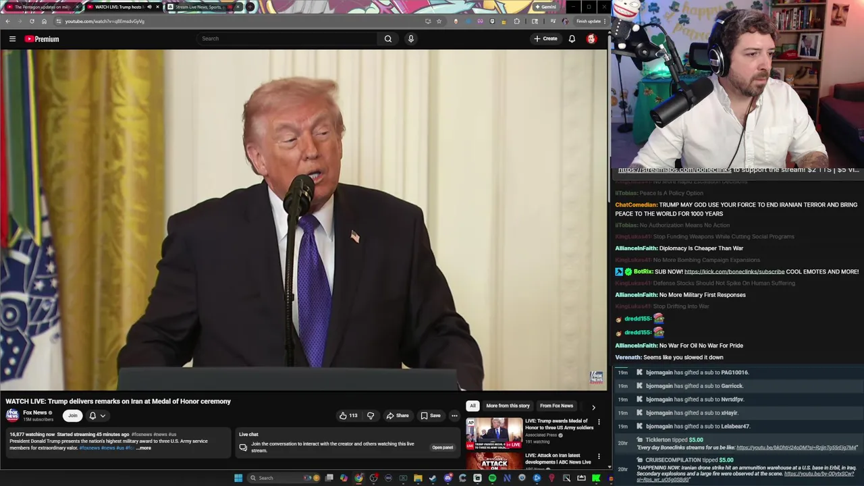
Task: Show more filter chips with the arrow
Action: (593, 407)
